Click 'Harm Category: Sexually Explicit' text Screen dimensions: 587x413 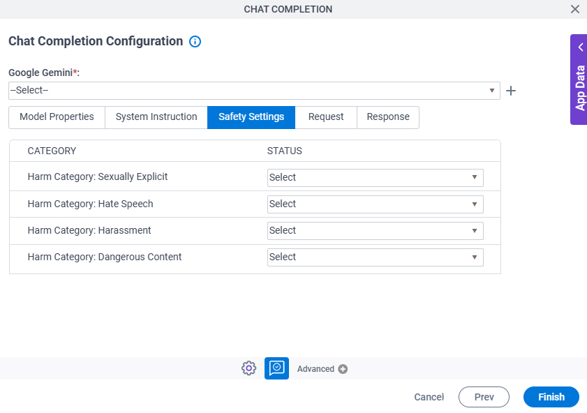[x=98, y=177]
